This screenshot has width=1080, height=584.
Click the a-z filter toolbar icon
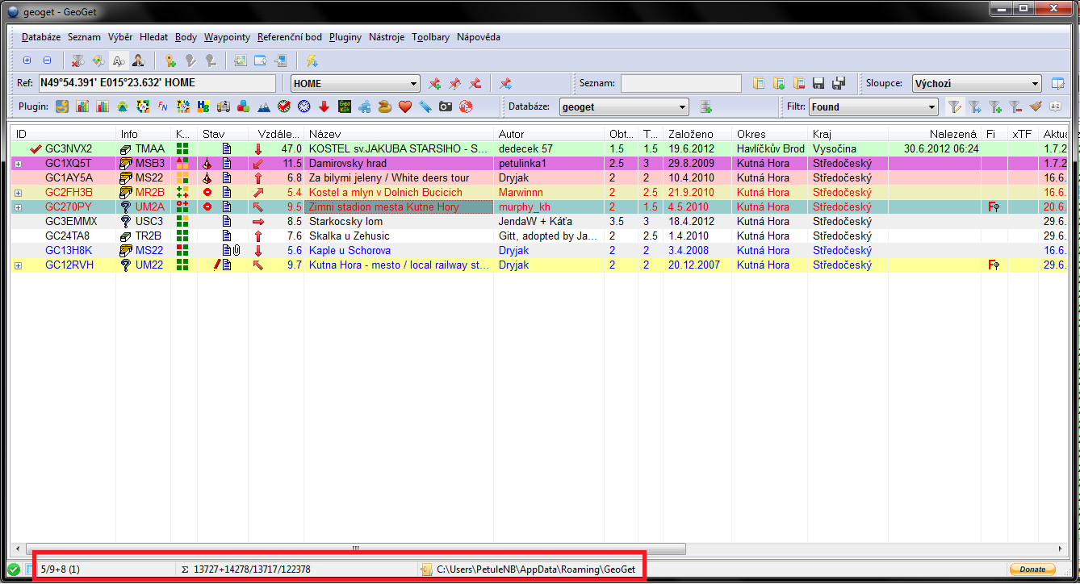pos(1055,106)
